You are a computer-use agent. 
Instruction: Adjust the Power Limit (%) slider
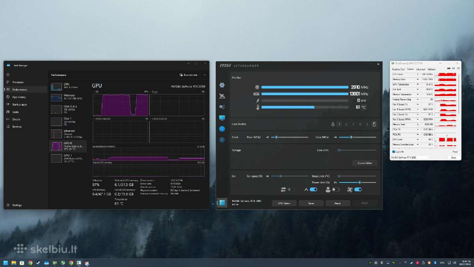coord(357,182)
